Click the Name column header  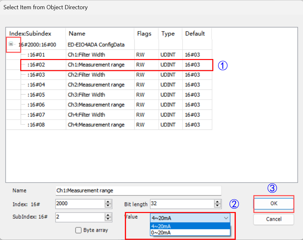(x=77, y=34)
